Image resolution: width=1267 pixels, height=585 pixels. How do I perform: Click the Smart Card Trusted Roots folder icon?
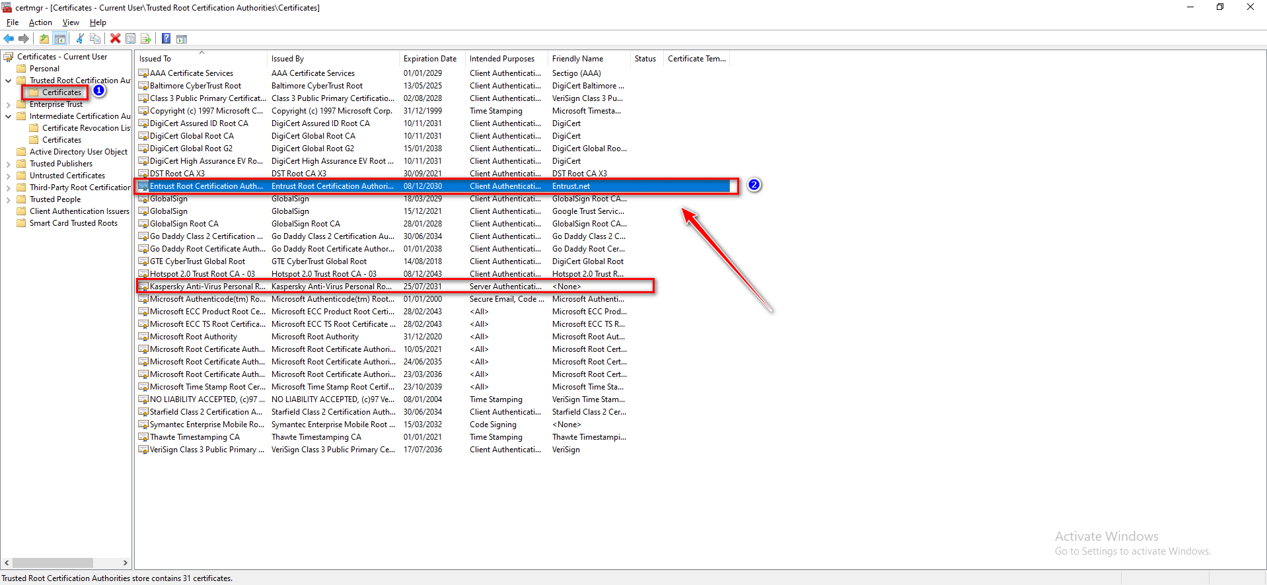point(22,223)
